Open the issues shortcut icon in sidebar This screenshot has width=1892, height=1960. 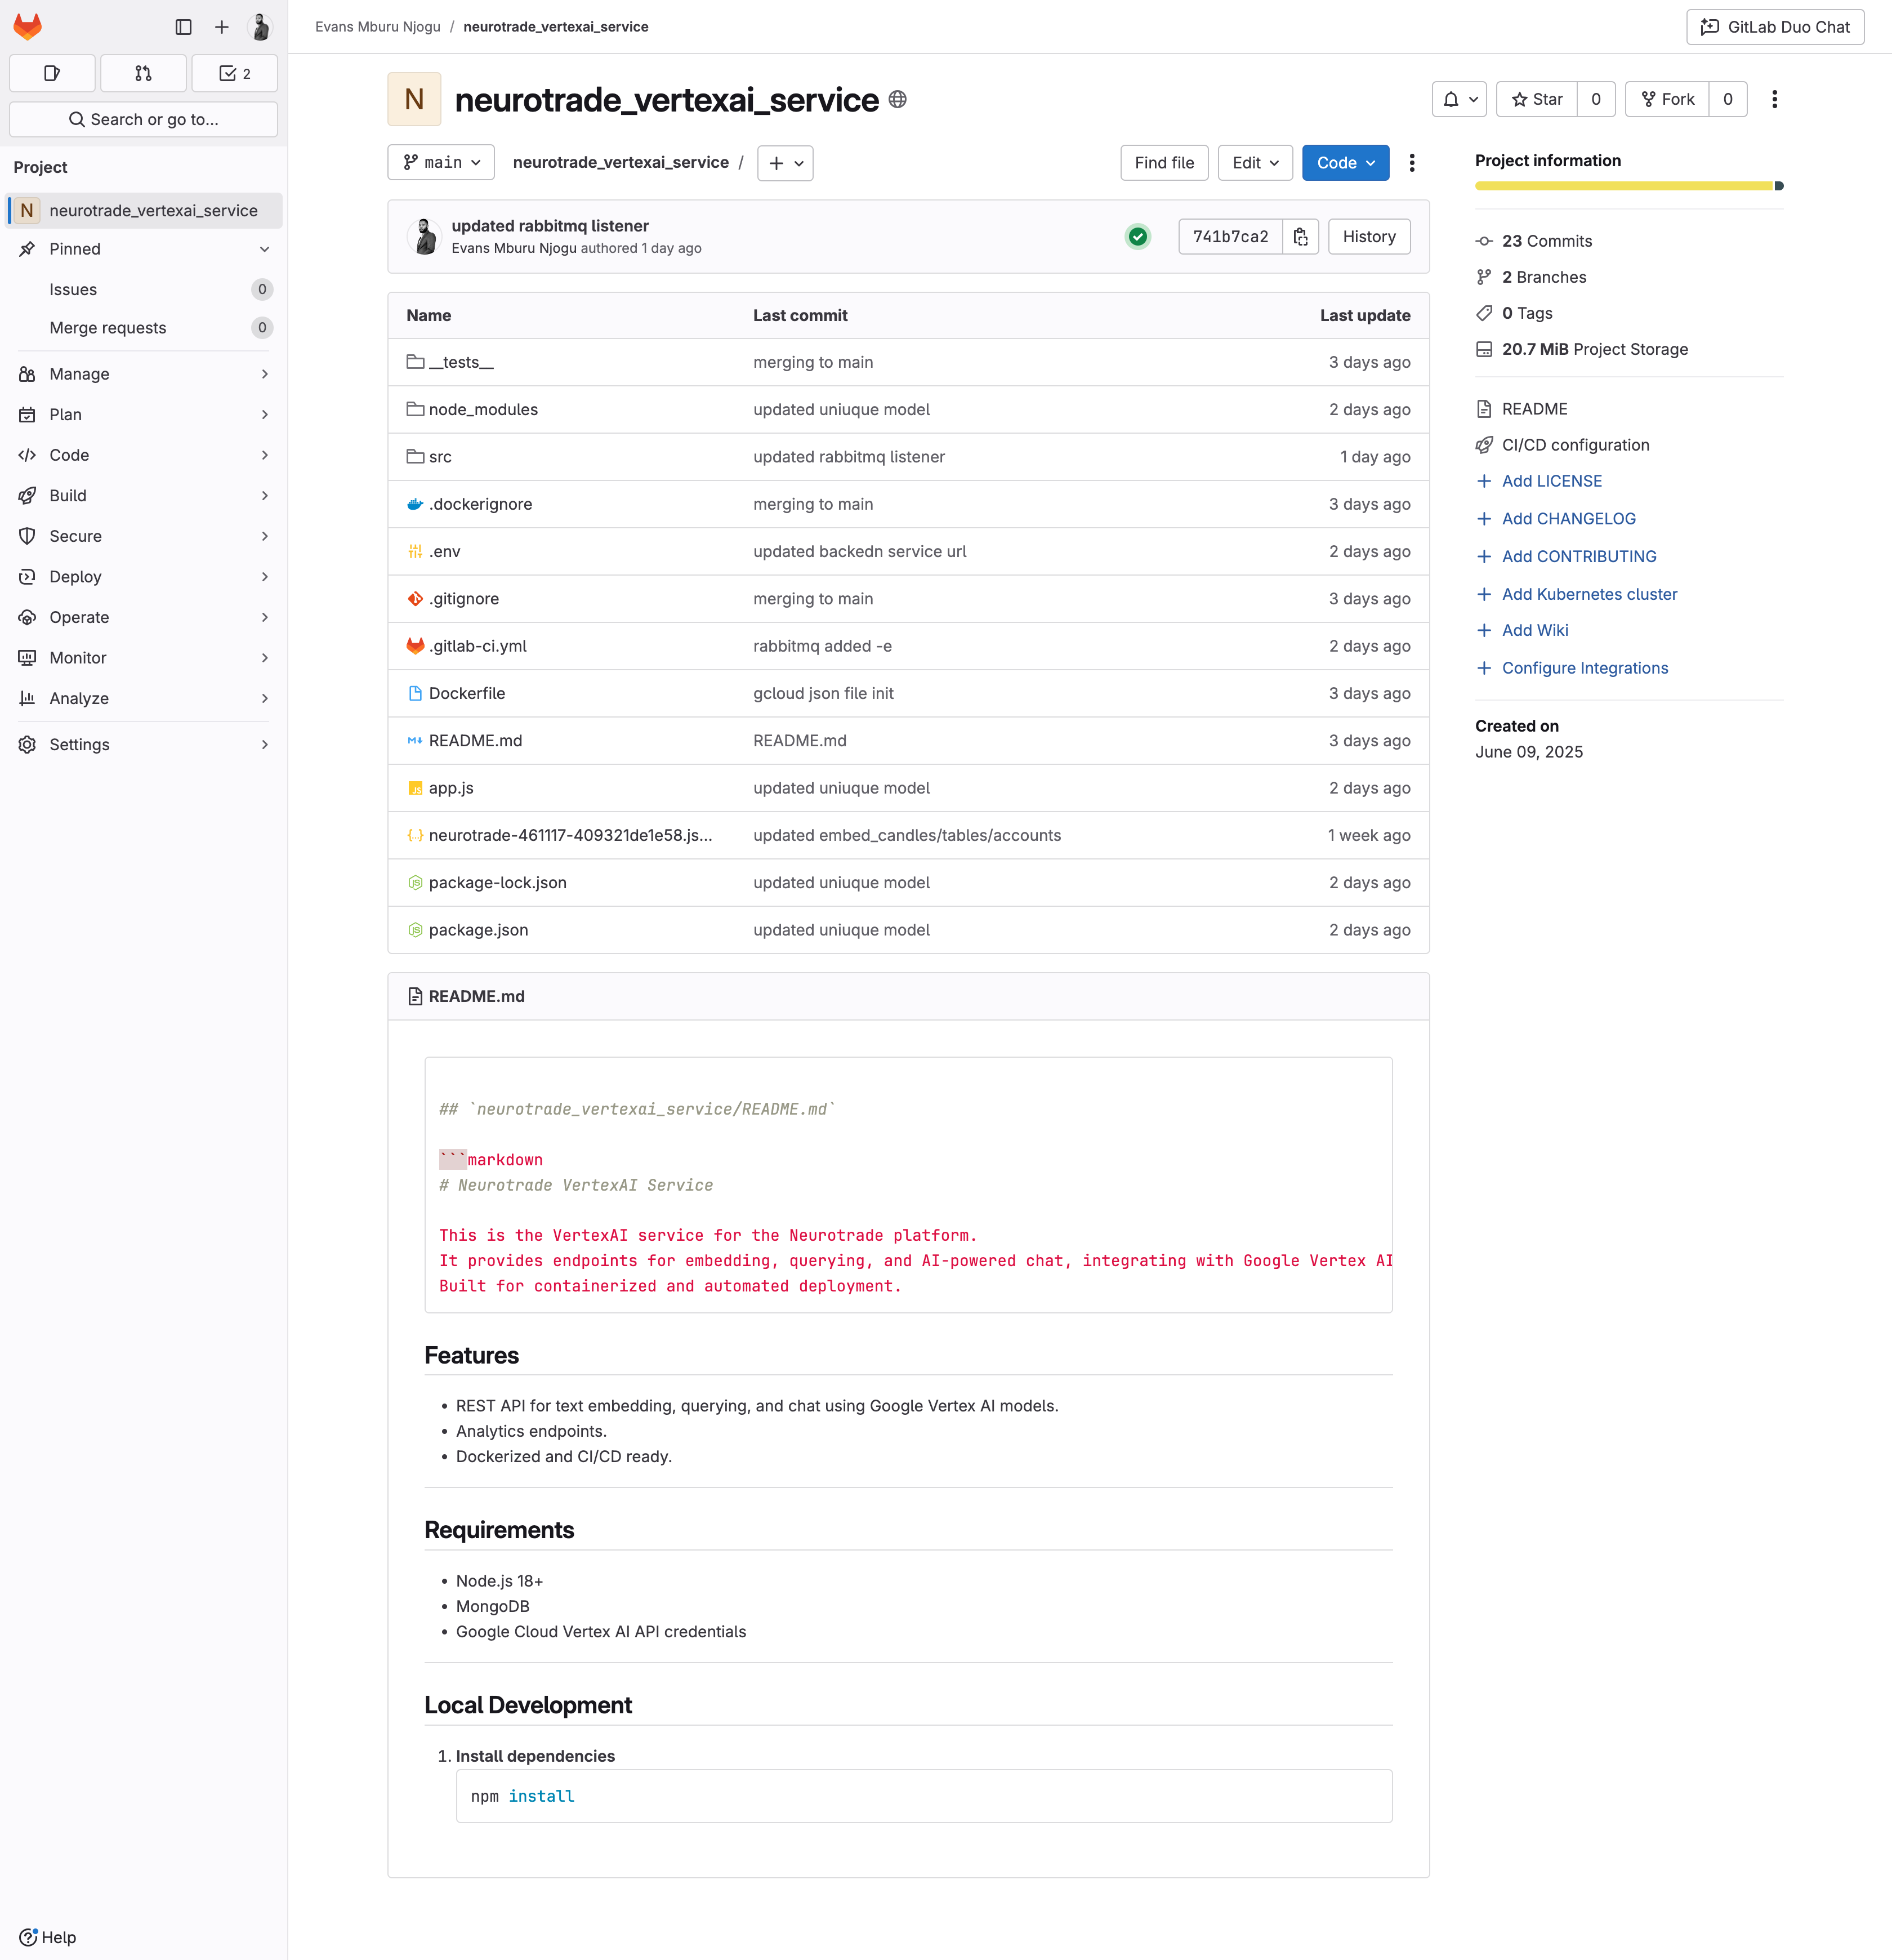coord(52,73)
